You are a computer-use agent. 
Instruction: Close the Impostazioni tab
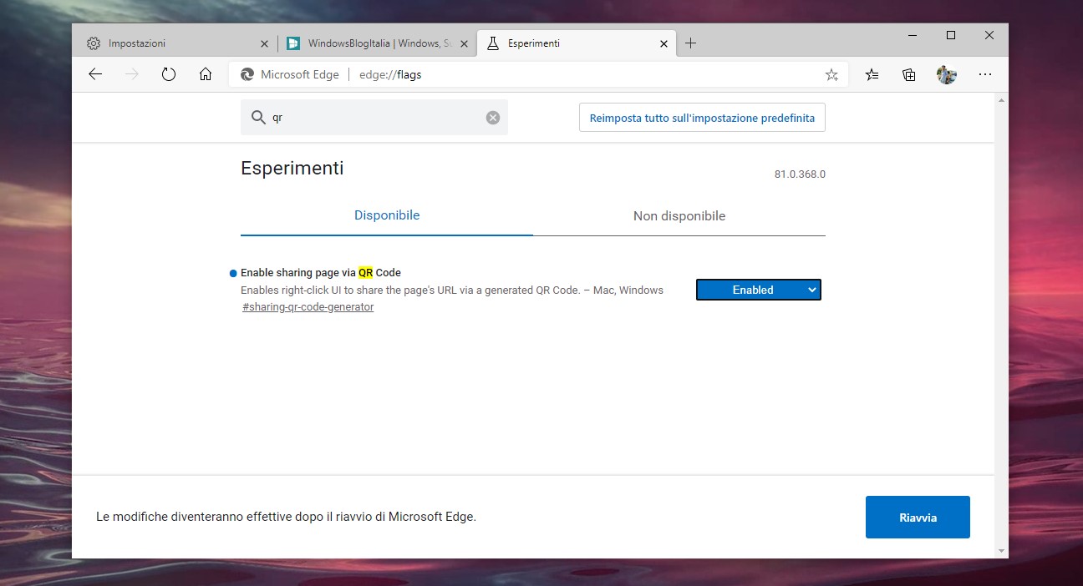(264, 43)
